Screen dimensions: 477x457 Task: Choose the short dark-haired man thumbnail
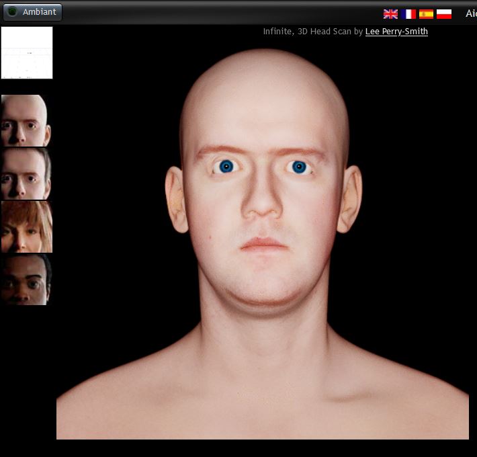[x=26, y=173]
